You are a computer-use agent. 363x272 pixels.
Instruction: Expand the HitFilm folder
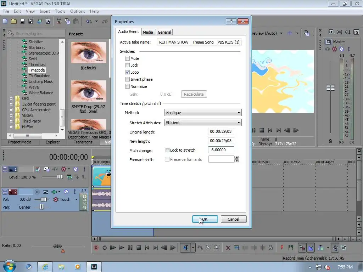tap(11, 127)
